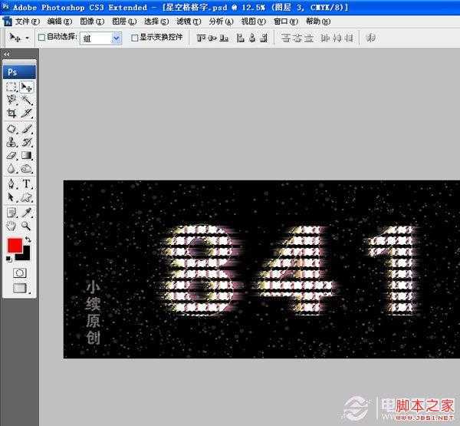Open the 滤镜(T) menu
The image size is (460, 426).
189,21
